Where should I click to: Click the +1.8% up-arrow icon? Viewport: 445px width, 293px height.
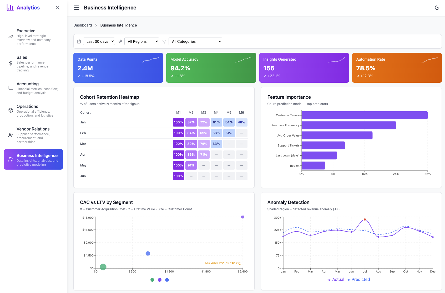(172, 76)
